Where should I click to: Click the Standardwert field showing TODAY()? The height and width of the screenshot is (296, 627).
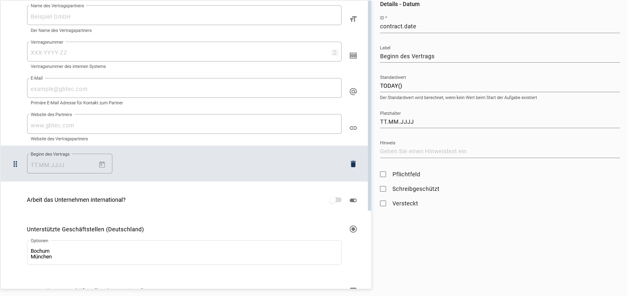tap(500, 86)
